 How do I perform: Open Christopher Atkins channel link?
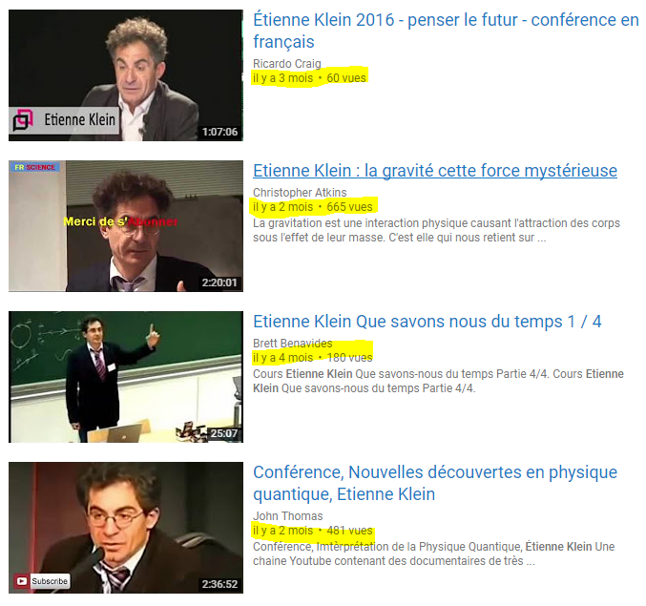pyautogui.click(x=300, y=193)
